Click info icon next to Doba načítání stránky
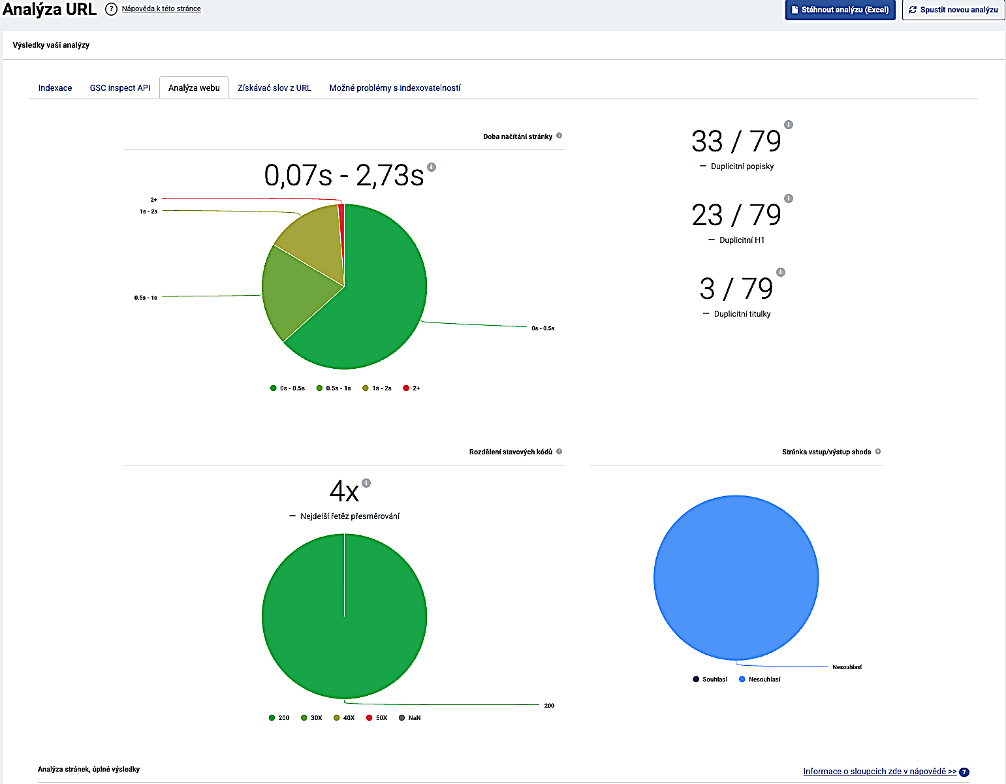1006x784 pixels. click(x=559, y=136)
